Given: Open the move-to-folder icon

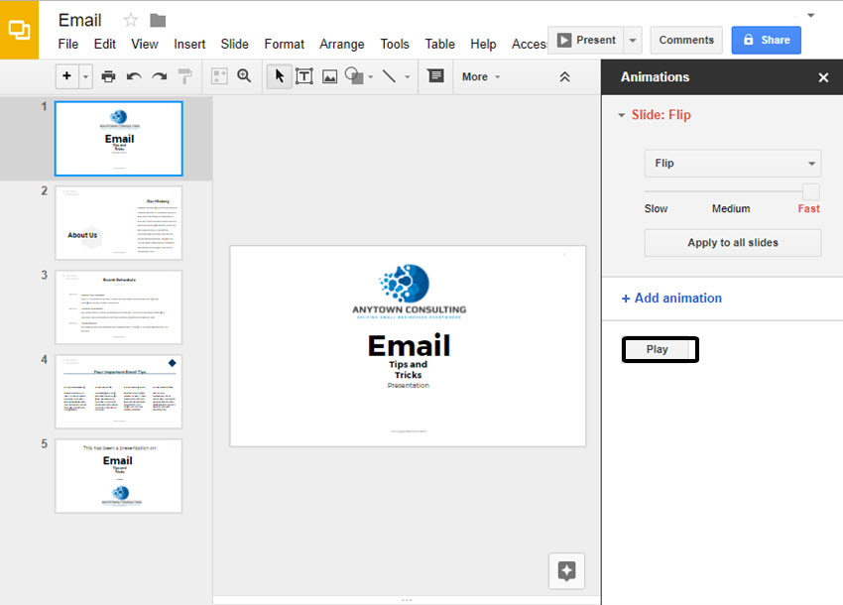Looking at the screenshot, I should pyautogui.click(x=158, y=21).
